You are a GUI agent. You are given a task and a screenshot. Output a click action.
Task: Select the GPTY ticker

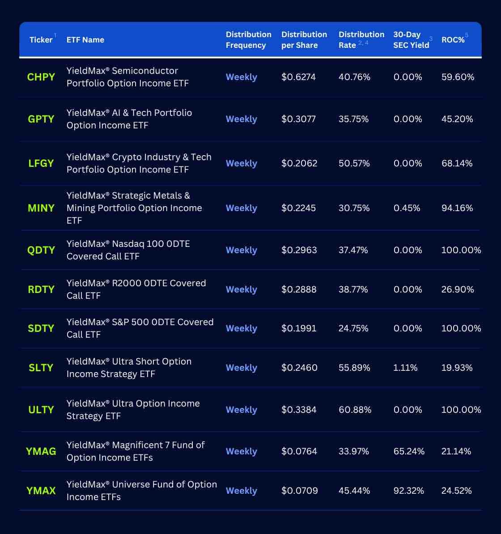pos(41,119)
